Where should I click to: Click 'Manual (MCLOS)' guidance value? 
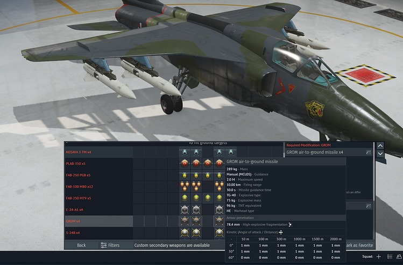coord(239,174)
